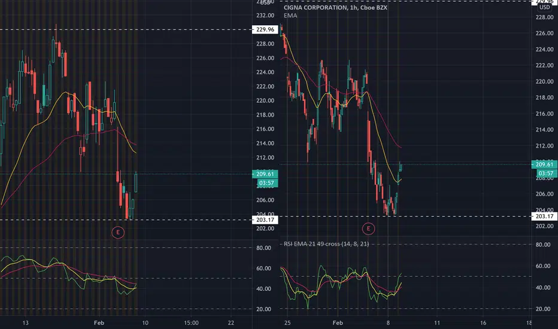Click date 22 on left time axis
Viewport: 558px width, 329px height.
pyautogui.click(x=231, y=323)
